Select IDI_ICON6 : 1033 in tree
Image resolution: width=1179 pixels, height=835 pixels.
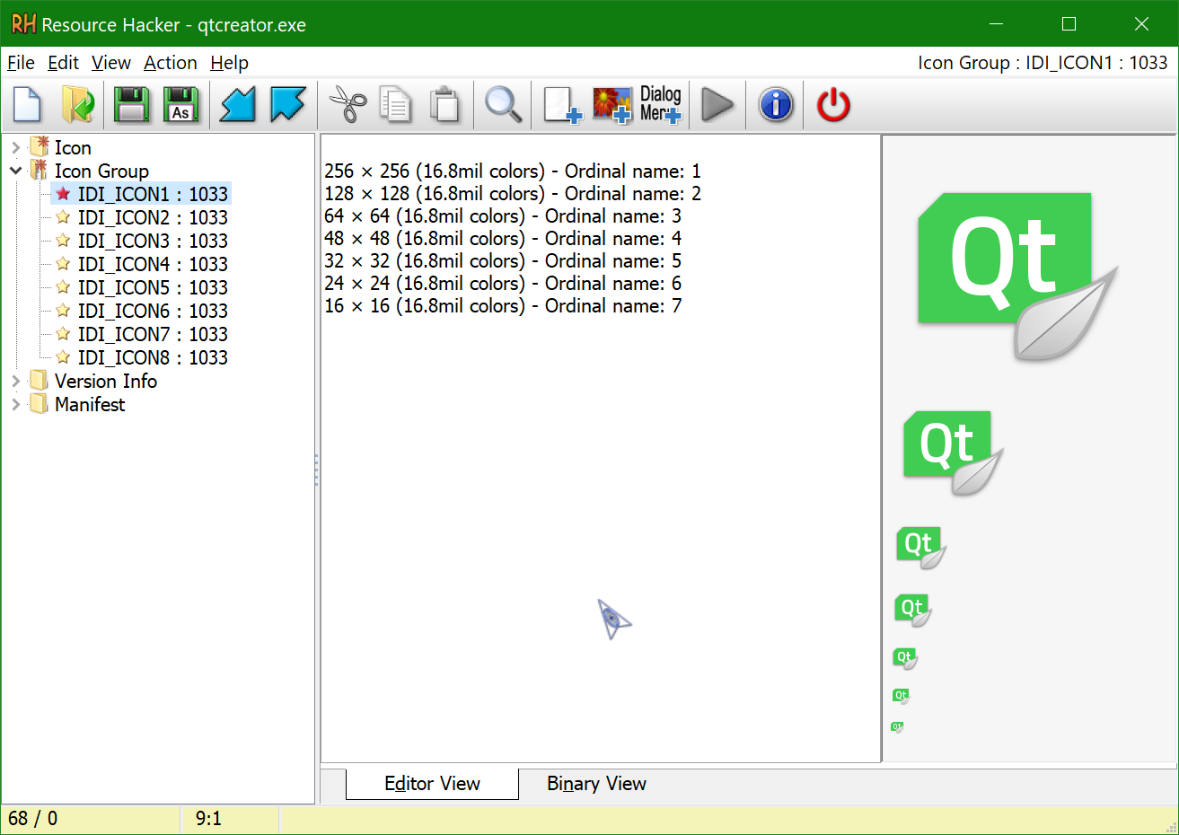[x=153, y=311]
